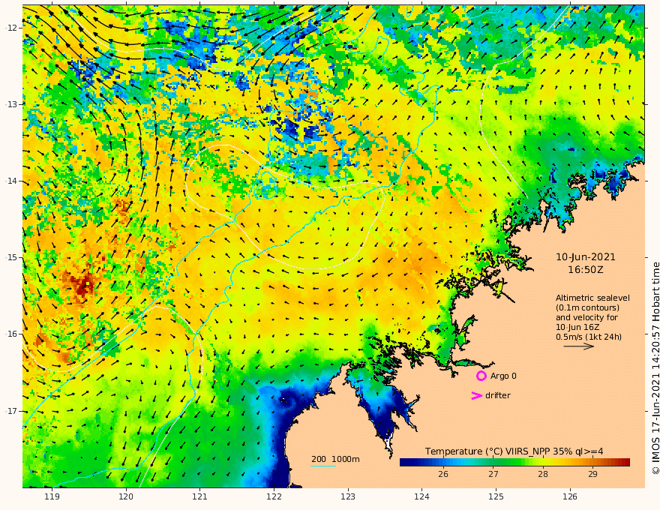
Task: Click the 0.5m/s velocity scale arrow
Action: [x=579, y=346]
